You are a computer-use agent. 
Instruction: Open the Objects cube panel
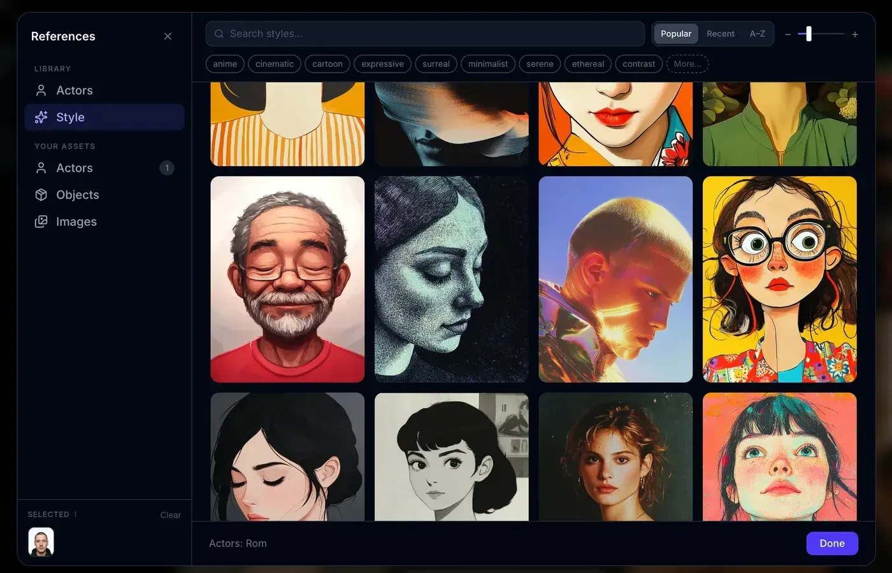tap(76, 194)
